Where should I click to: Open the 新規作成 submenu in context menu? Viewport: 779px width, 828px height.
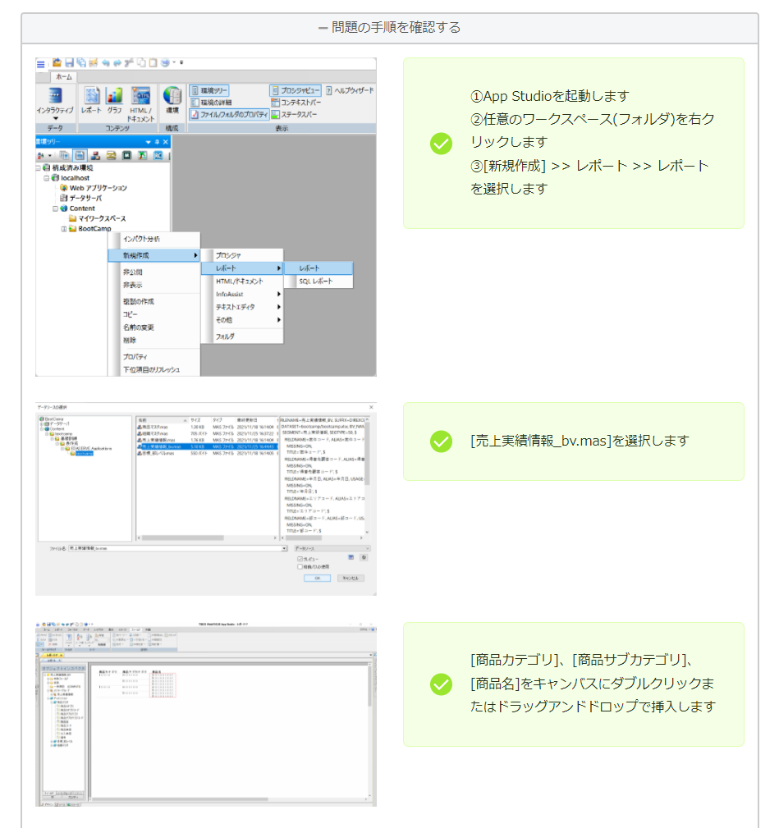coord(154,255)
